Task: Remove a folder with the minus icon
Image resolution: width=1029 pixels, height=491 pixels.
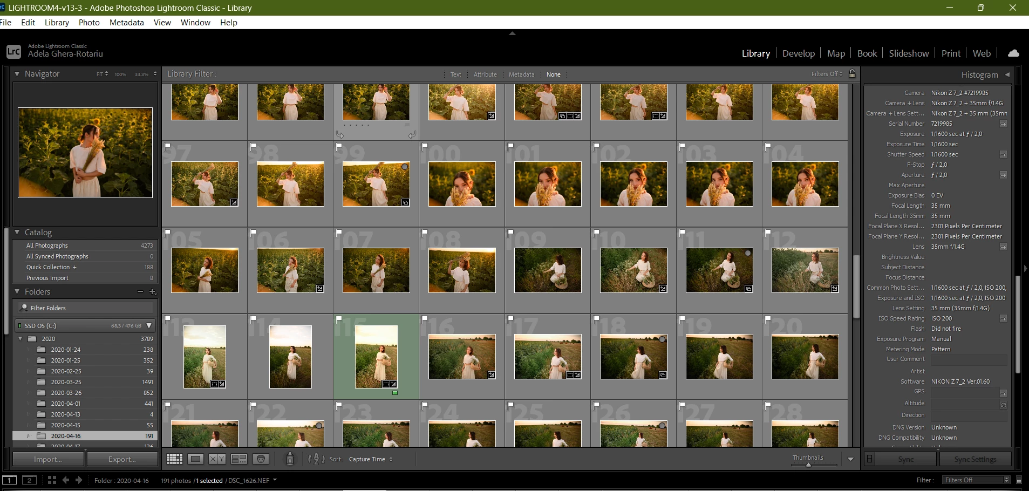Action: pyautogui.click(x=140, y=292)
